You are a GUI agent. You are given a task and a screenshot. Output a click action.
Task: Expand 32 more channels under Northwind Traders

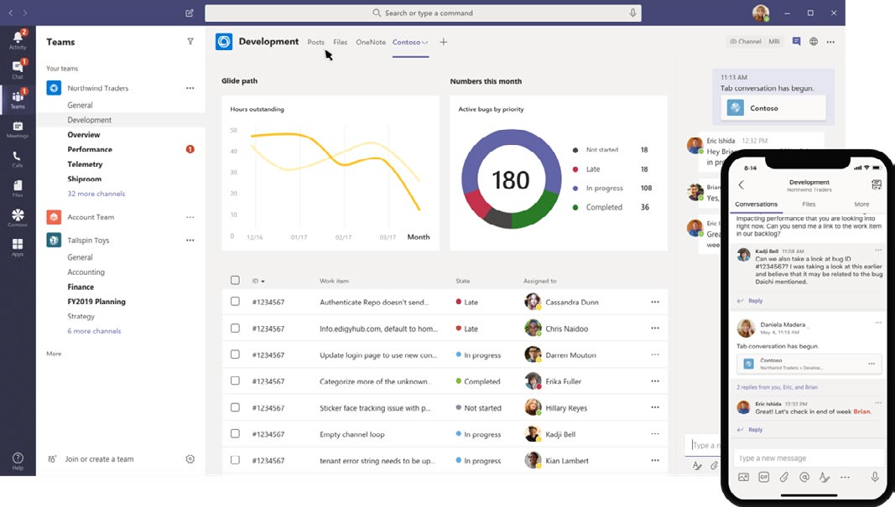[x=96, y=194]
